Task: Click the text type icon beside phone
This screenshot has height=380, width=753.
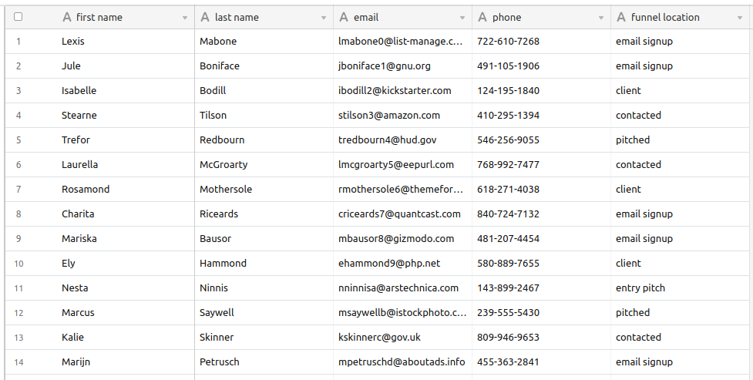Action: [x=482, y=17]
